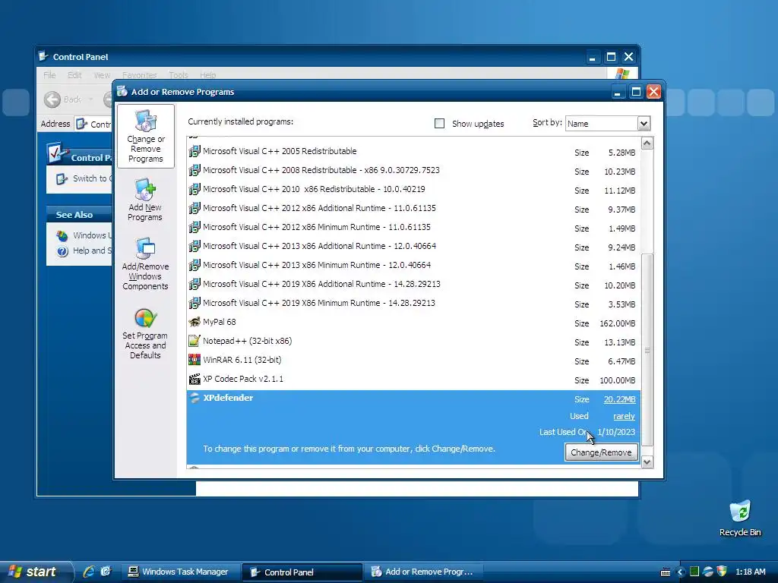Screen dimensions: 778x583
Task: Select the MyPal 68 size value 162.00MB
Action: (x=617, y=323)
